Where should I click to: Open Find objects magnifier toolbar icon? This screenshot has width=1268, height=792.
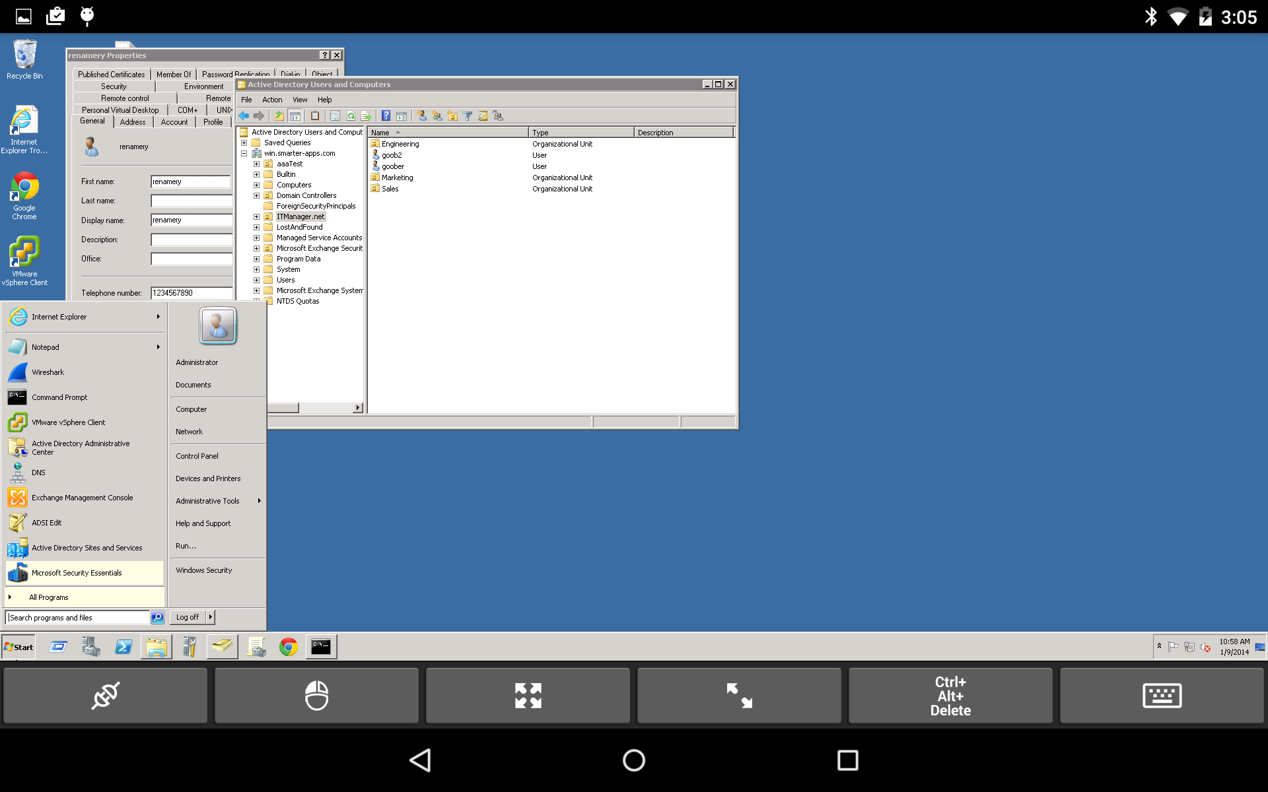click(x=483, y=116)
